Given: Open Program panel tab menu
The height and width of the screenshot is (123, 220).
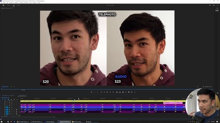Looking at the screenshot, I should click(x=12, y=8).
